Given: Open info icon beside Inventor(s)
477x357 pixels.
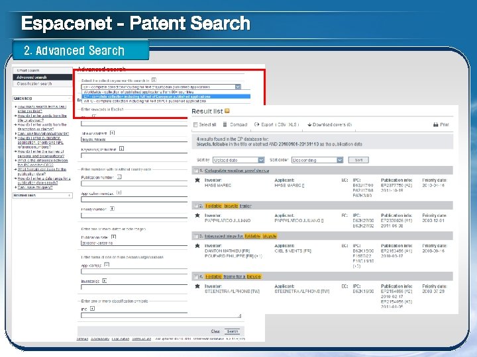Looking at the screenshot, I should pyautogui.click(x=105, y=281).
